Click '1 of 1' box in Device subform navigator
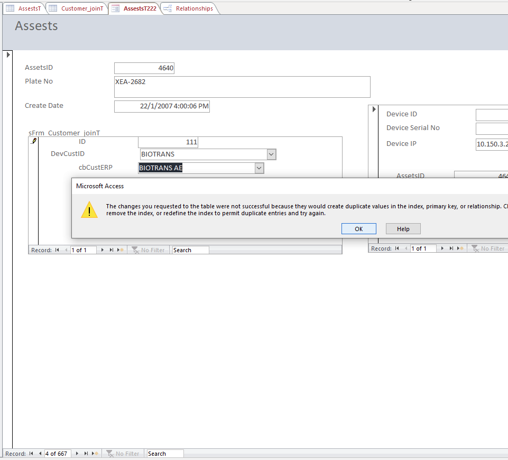 point(423,249)
